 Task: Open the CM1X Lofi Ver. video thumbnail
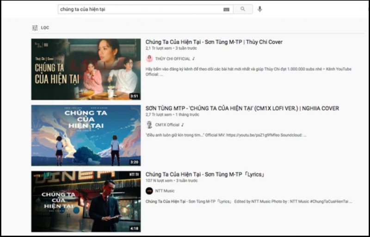(86, 135)
